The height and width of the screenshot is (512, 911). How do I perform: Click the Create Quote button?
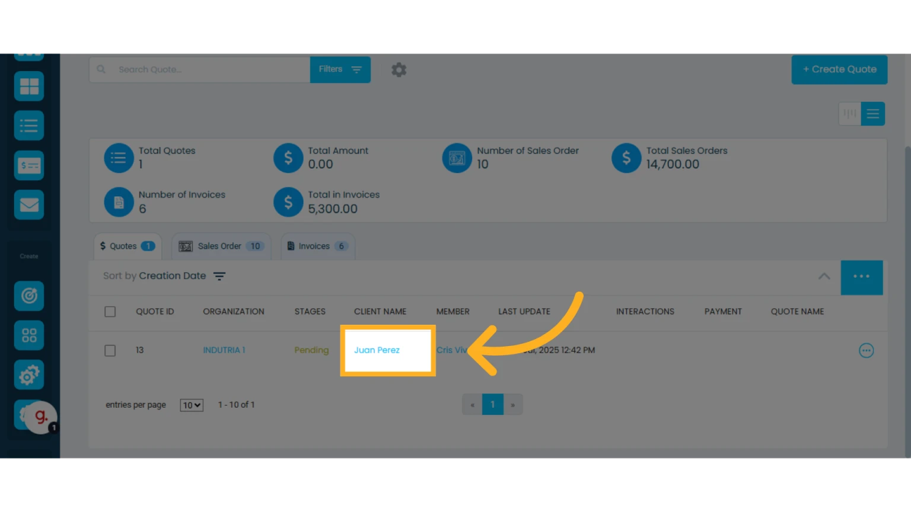tap(839, 69)
